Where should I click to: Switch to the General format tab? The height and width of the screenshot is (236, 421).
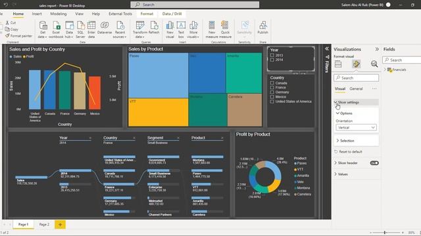356,88
